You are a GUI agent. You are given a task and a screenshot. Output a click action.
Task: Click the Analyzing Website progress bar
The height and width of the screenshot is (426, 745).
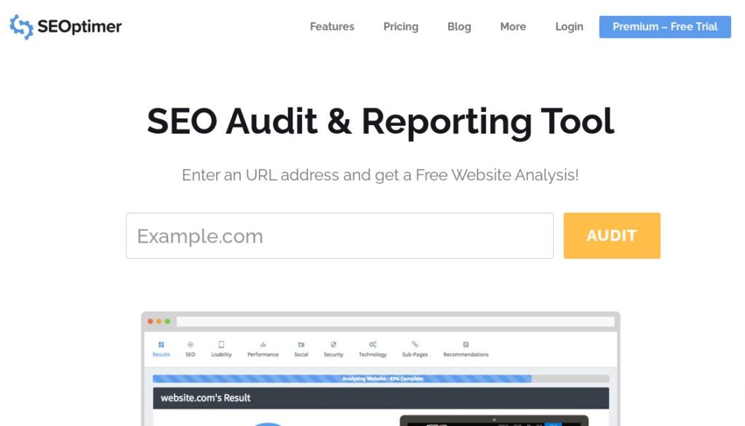click(381, 379)
